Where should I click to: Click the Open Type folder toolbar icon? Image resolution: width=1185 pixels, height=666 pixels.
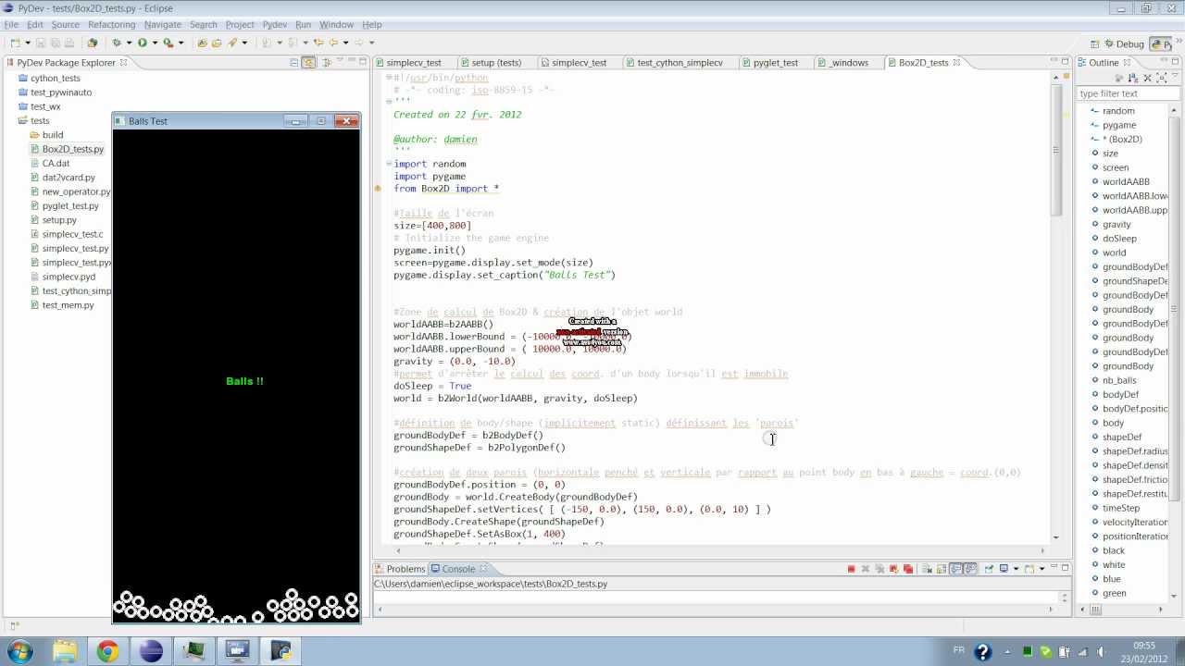[x=202, y=43]
